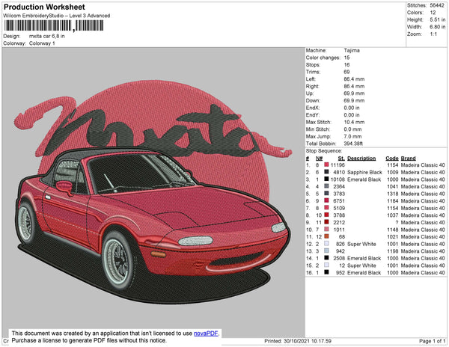Select the pink swatch for code 1148
The image size is (449, 347).
tap(326, 230)
